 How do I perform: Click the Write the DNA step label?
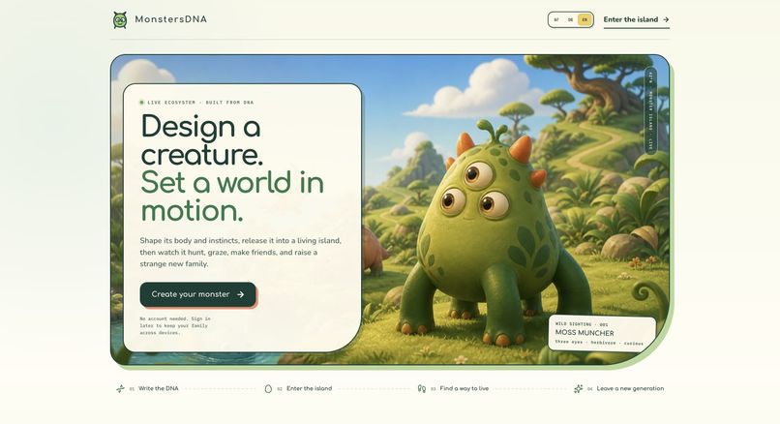click(158, 389)
